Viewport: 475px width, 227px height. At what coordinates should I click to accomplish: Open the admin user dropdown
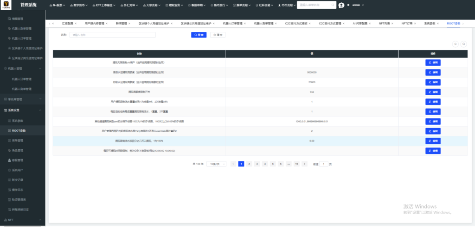(x=358, y=5)
